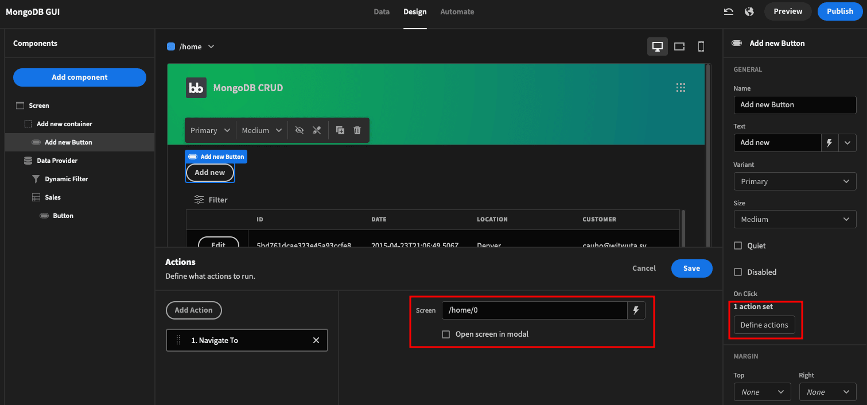Click the crossed-out pin icon in the toolbar
Image resolution: width=867 pixels, height=405 pixels.
317,130
